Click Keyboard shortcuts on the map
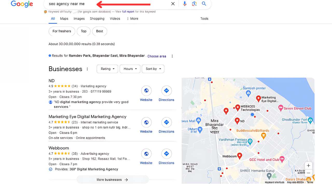This screenshot has height=186, width=332. coord(274,182)
